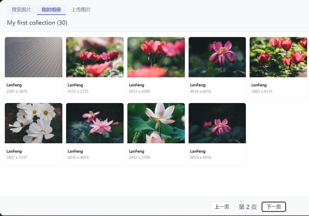Image resolution: width=309 pixels, height=216 pixels.
Task: Click the 上一页 previous page button
Action: [x=222, y=207]
